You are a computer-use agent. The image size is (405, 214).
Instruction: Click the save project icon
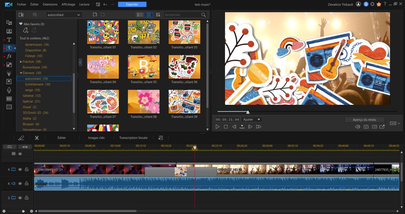click(x=98, y=4)
